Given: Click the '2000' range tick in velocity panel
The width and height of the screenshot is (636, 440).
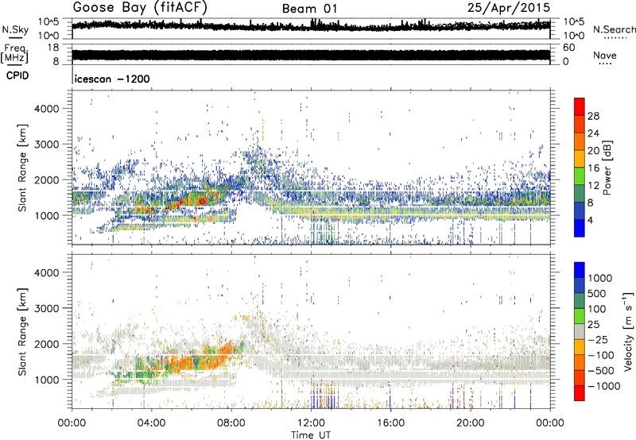Looking at the screenshot, I should 47,344.
